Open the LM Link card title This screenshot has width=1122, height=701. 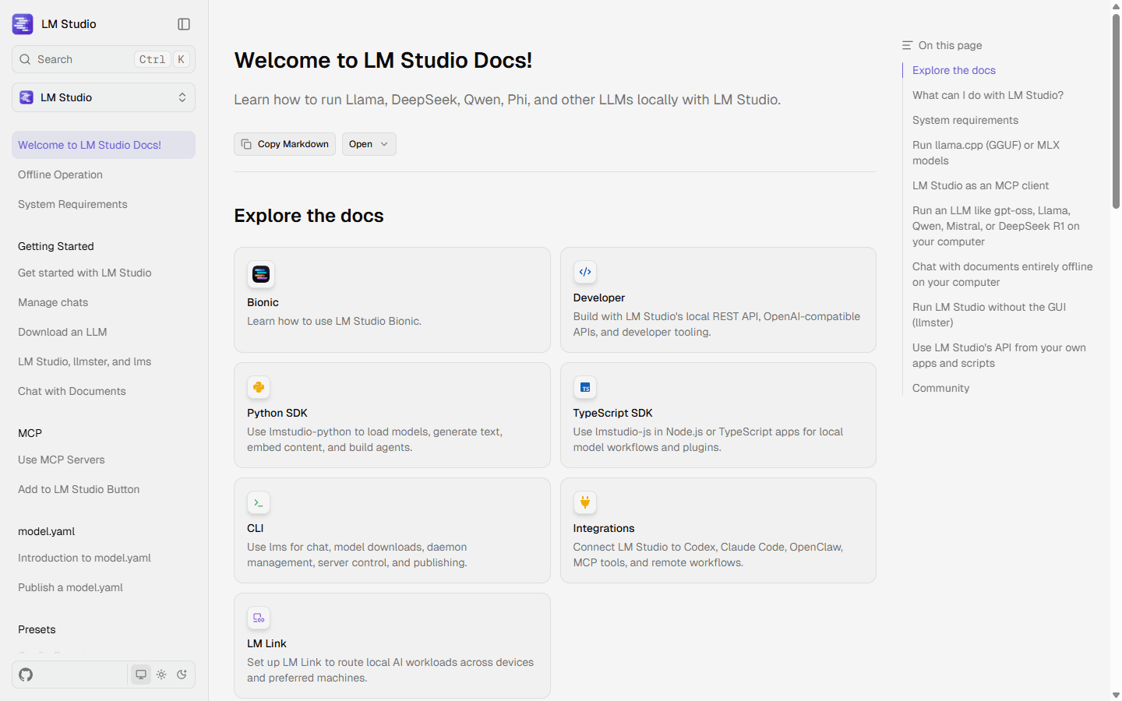[x=266, y=643]
